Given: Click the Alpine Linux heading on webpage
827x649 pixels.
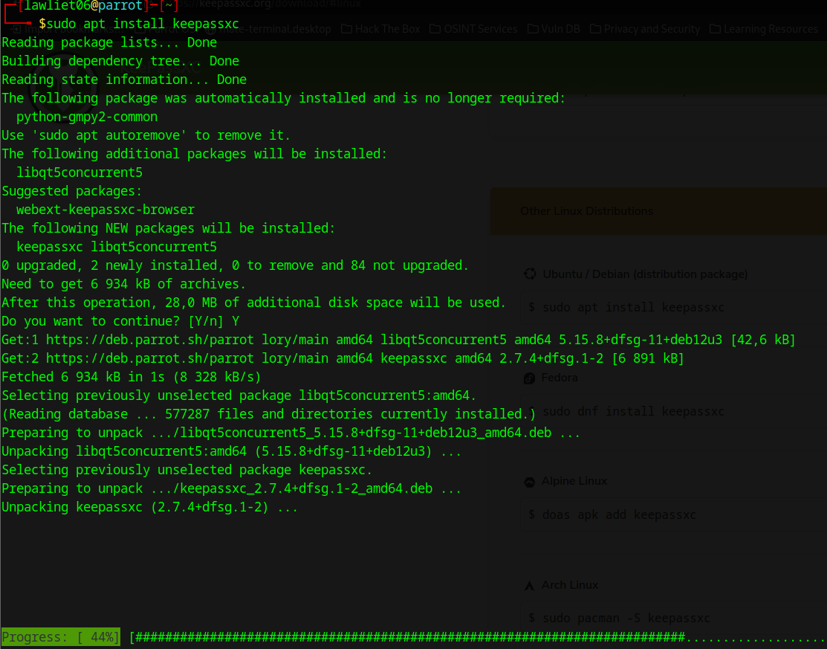Looking at the screenshot, I should (x=574, y=481).
